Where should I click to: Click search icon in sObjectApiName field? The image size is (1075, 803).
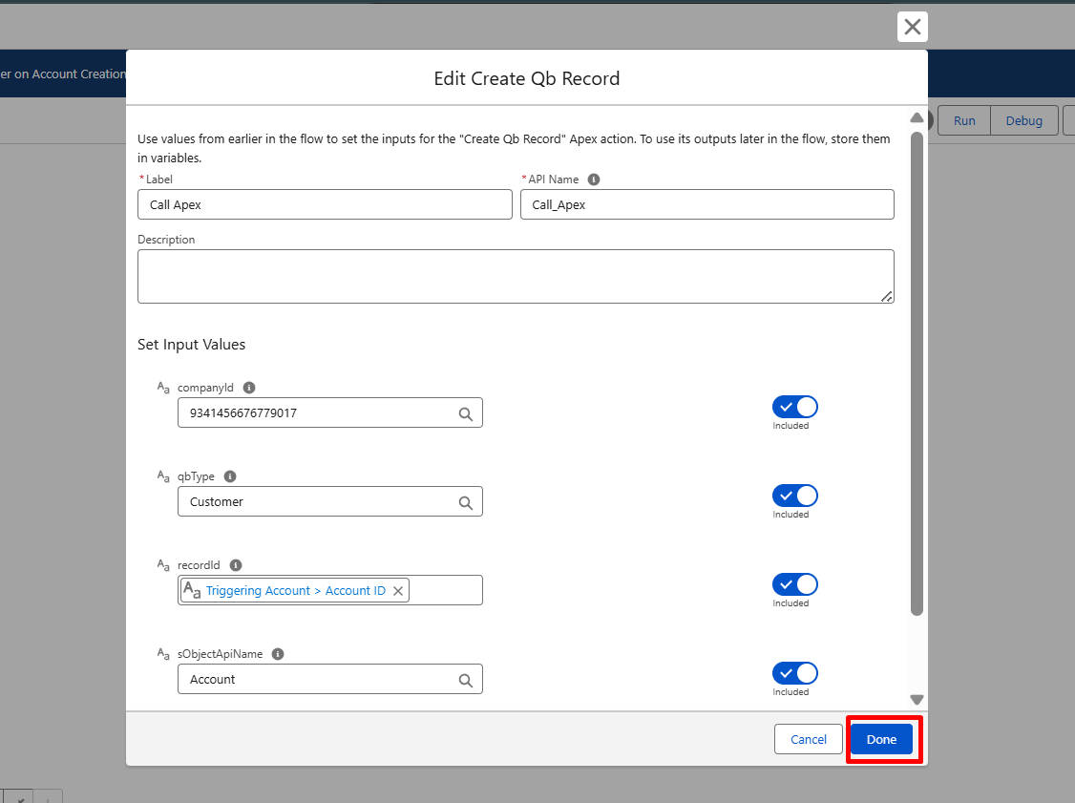click(x=466, y=680)
